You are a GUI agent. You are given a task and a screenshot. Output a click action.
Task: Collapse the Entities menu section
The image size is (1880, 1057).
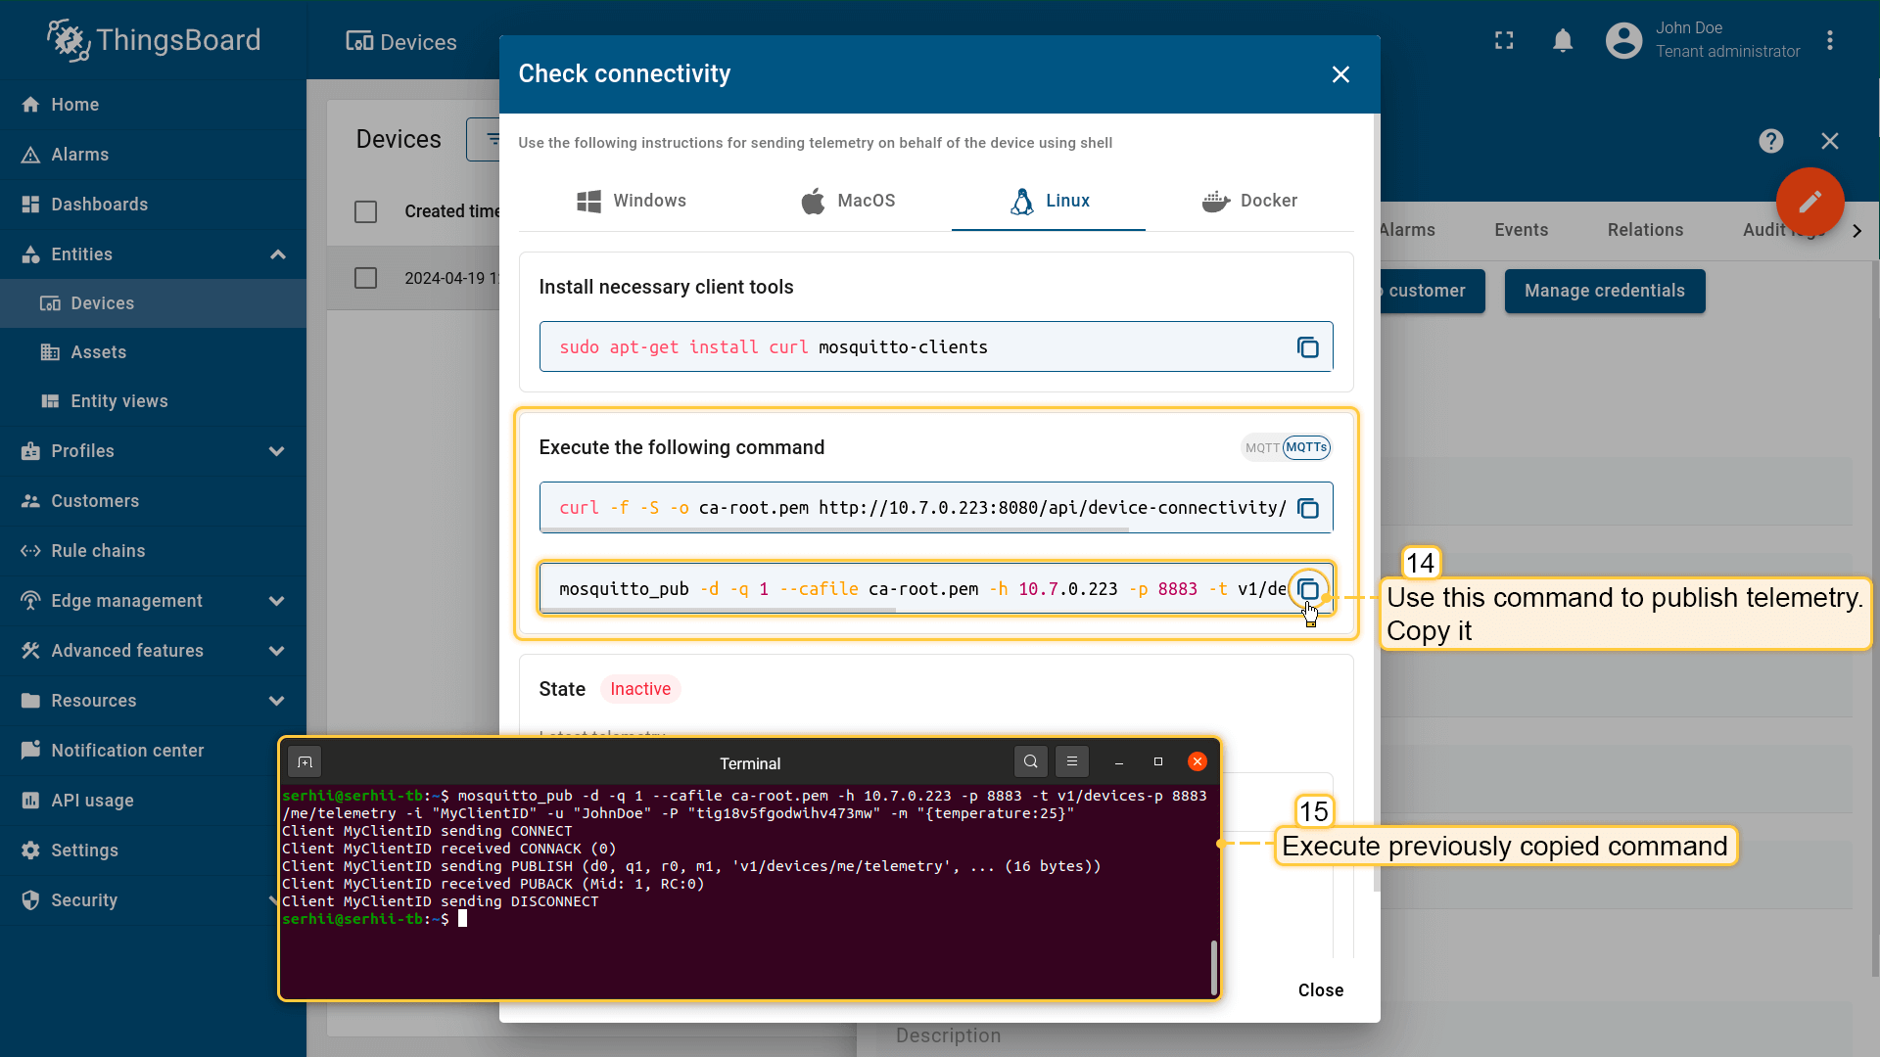click(277, 254)
